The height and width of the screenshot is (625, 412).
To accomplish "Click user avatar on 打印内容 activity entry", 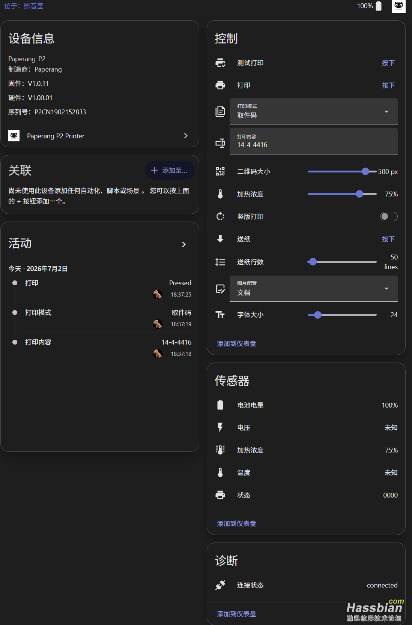I will (x=158, y=354).
